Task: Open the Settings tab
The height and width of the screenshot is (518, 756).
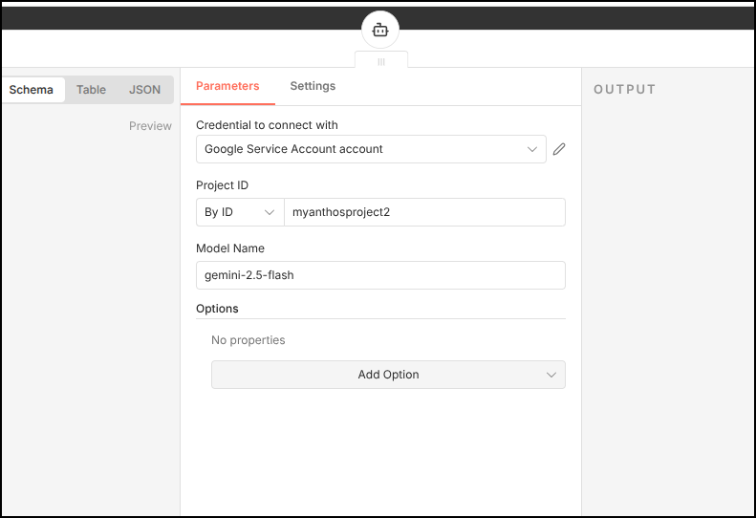Action: (313, 86)
